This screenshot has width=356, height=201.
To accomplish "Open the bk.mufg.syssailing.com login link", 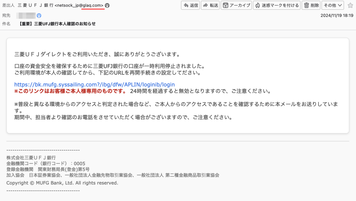I will click(x=94, y=85).
